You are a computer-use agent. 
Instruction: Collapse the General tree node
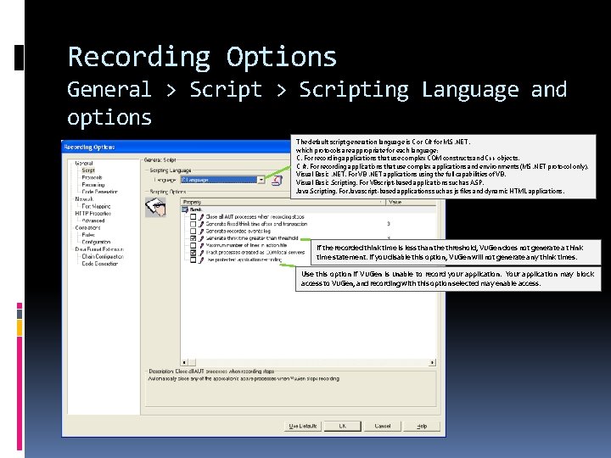84,163
